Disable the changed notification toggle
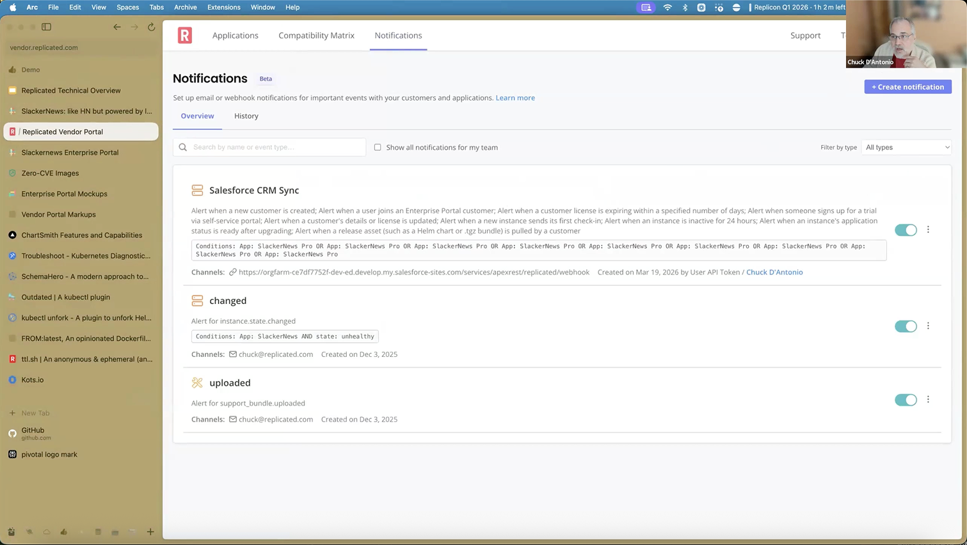Image resolution: width=967 pixels, height=545 pixels. pos(906,326)
